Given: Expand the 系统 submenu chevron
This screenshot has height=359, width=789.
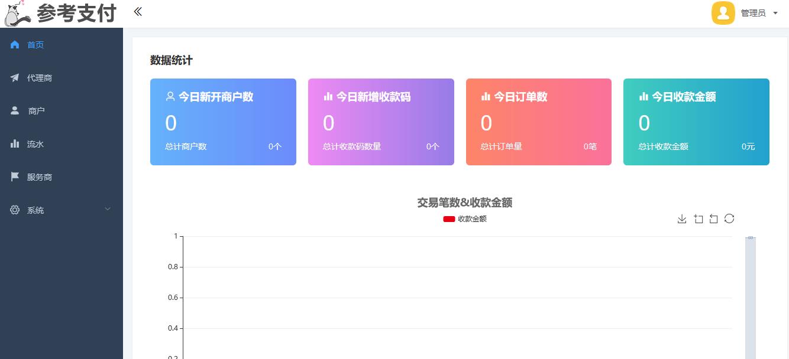Looking at the screenshot, I should tap(108, 210).
